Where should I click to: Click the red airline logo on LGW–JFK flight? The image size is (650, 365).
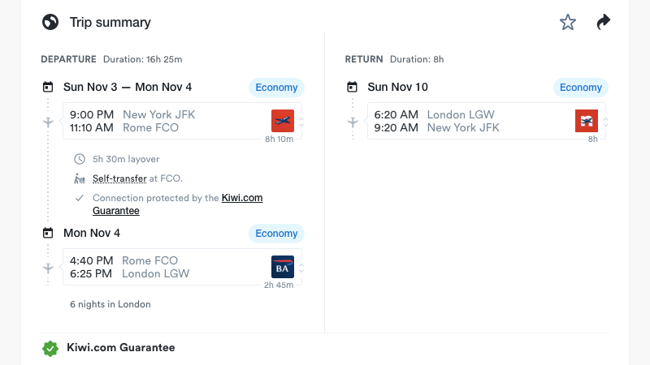(x=587, y=121)
